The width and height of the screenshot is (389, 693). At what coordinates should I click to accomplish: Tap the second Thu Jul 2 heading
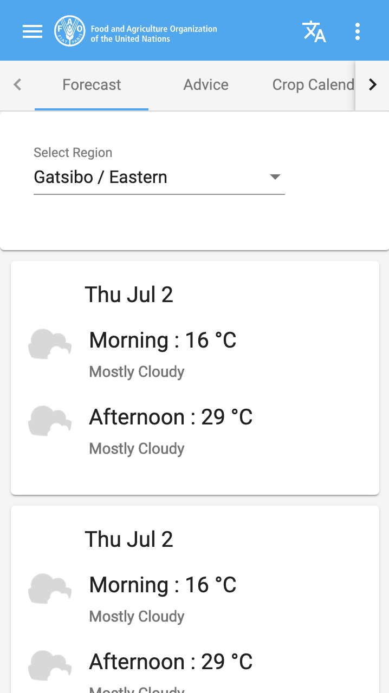[x=129, y=539]
